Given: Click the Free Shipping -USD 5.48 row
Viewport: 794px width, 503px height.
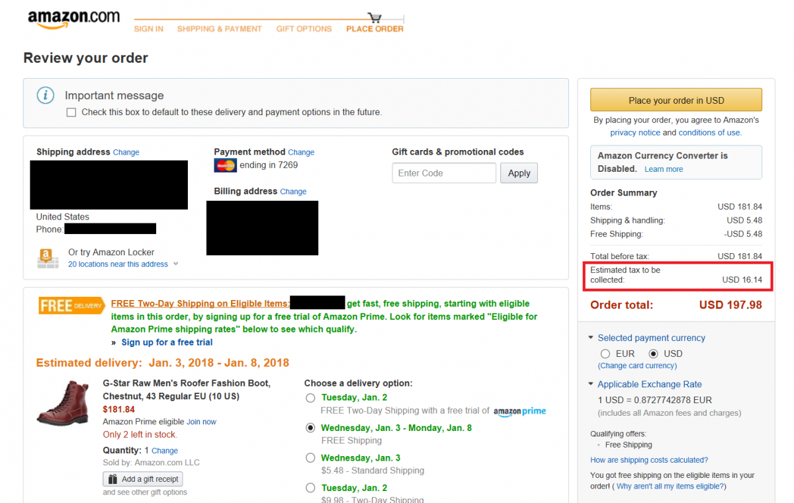Looking at the screenshot, I should pyautogui.click(x=676, y=234).
